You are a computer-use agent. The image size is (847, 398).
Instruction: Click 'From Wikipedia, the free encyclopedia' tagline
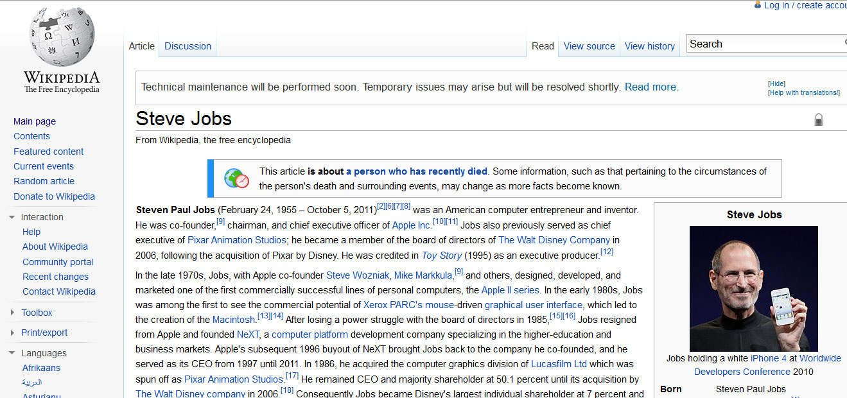(x=213, y=140)
